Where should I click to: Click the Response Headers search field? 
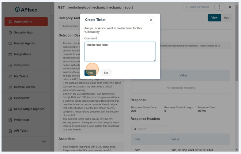pos(152,129)
